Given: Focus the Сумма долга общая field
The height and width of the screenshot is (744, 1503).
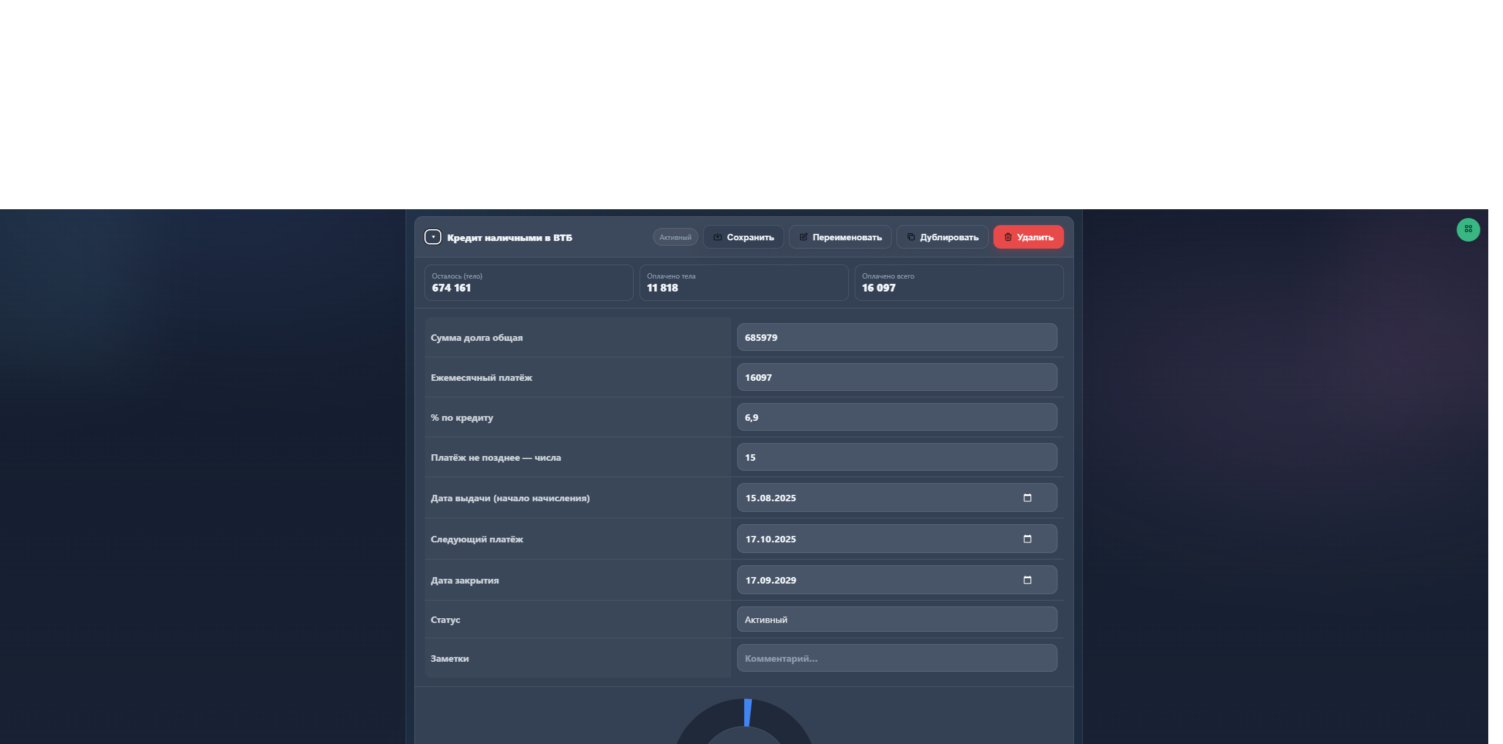Looking at the screenshot, I should [896, 337].
